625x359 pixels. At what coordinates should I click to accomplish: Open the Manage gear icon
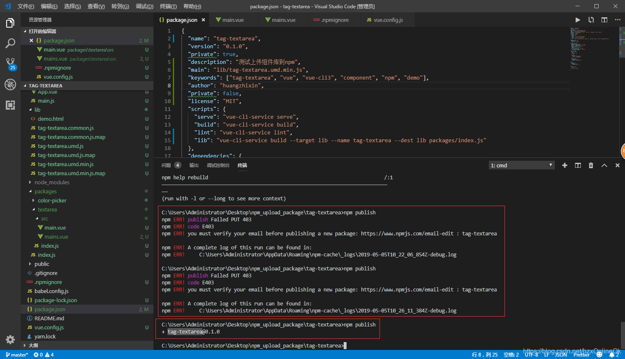click(10, 340)
